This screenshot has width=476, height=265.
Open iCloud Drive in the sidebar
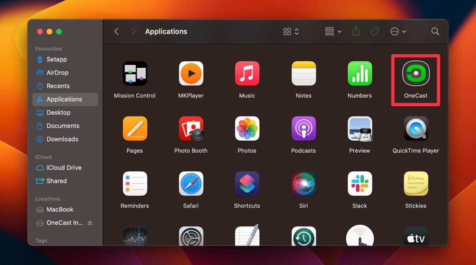pyautogui.click(x=65, y=168)
